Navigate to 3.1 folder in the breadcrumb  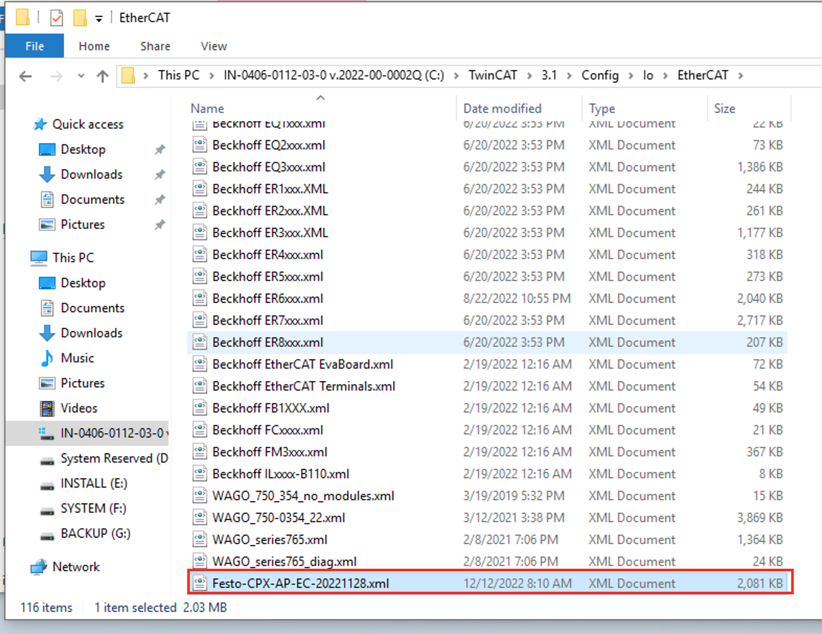tap(549, 75)
